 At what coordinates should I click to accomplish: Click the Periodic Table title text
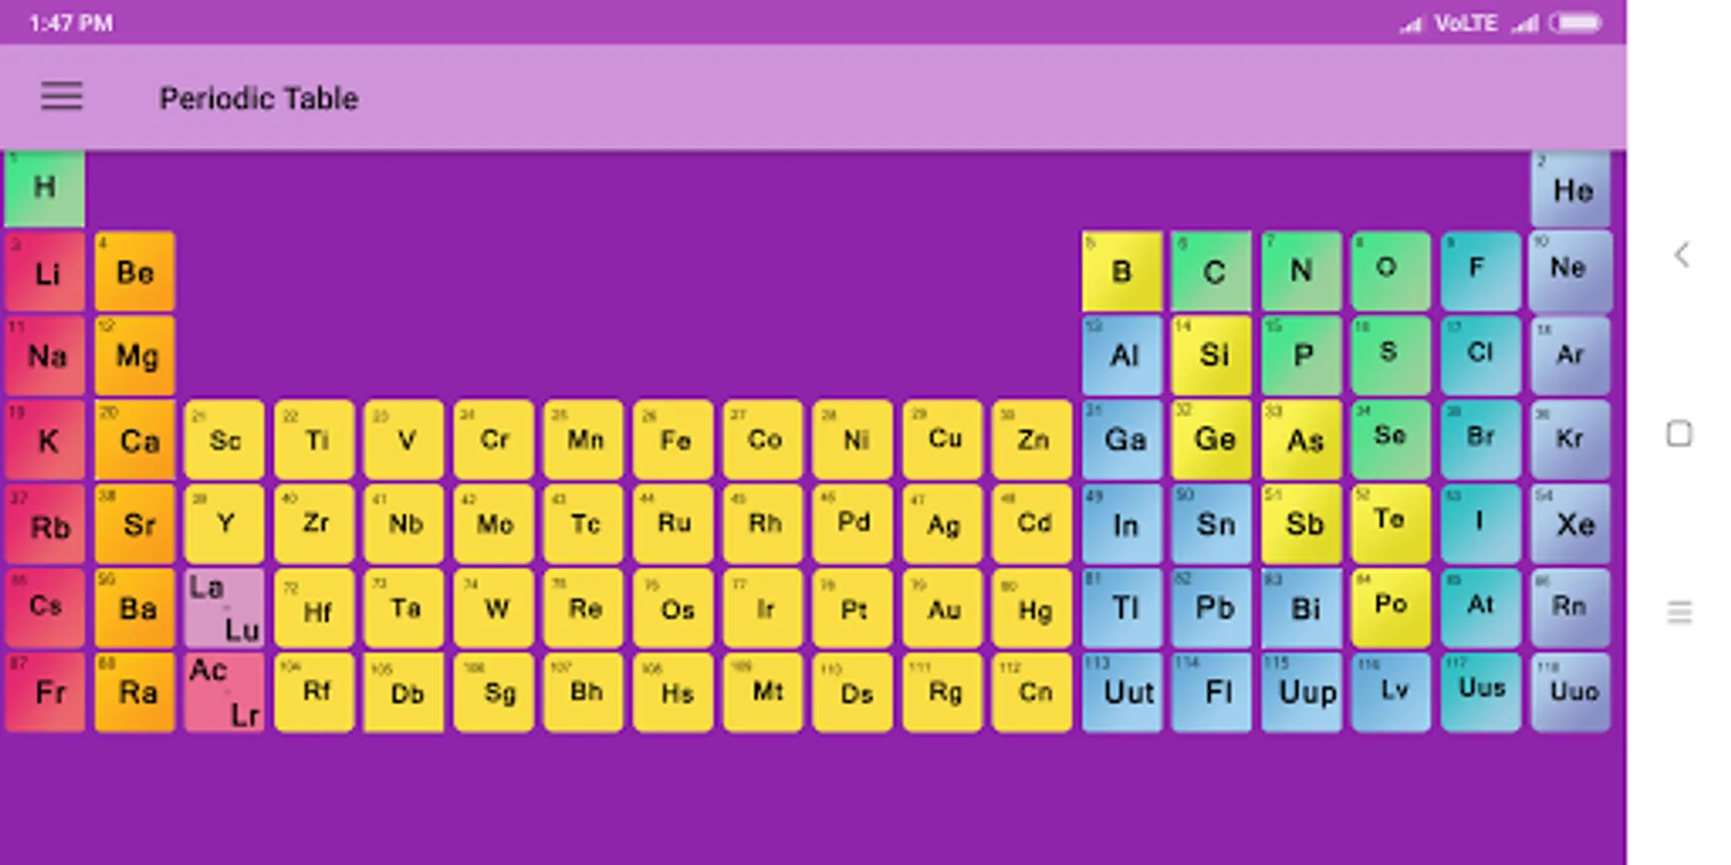coord(259,97)
